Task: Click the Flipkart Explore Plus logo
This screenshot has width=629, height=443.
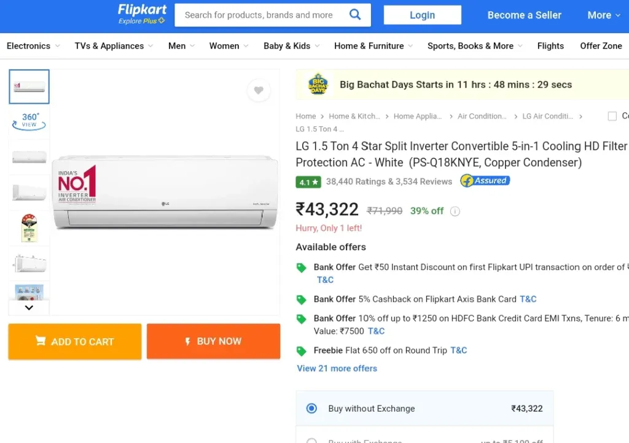Action: [142, 15]
